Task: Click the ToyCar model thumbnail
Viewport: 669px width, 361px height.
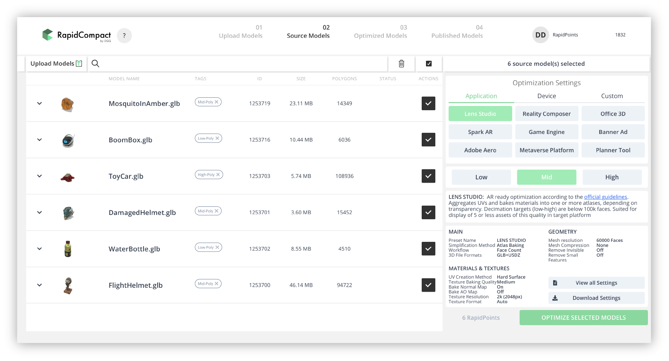Action: tap(67, 178)
